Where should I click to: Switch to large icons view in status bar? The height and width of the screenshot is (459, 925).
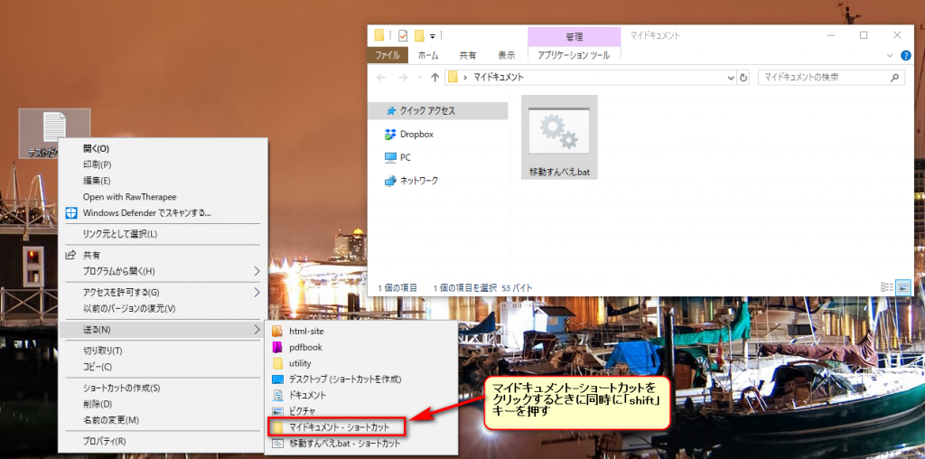tap(902, 286)
